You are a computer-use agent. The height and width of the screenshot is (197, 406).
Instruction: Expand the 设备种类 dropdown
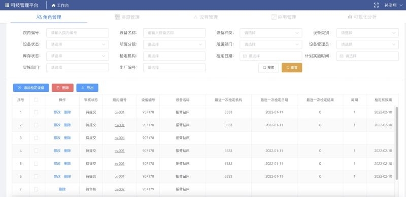point(271,33)
